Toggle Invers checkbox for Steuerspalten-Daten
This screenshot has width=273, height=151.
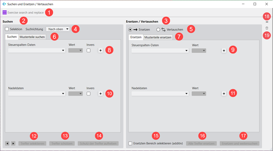click(x=89, y=50)
